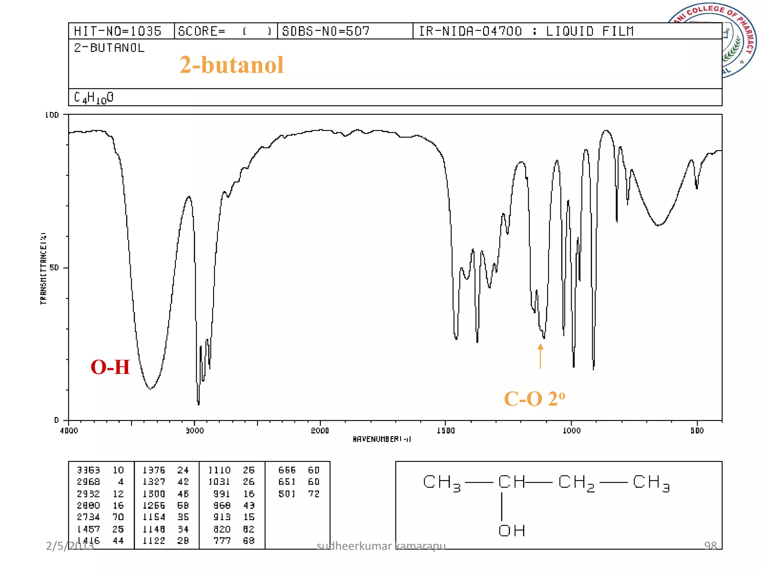
Task: Click the TRANSMITTANCE axis label
Action: (x=44, y=268)
